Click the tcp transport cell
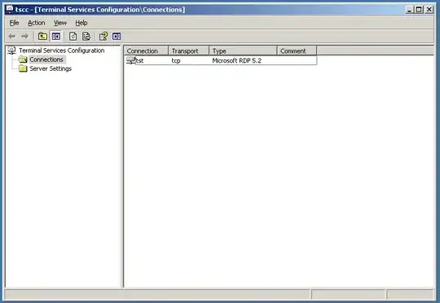440x303 pixels. 176,60
